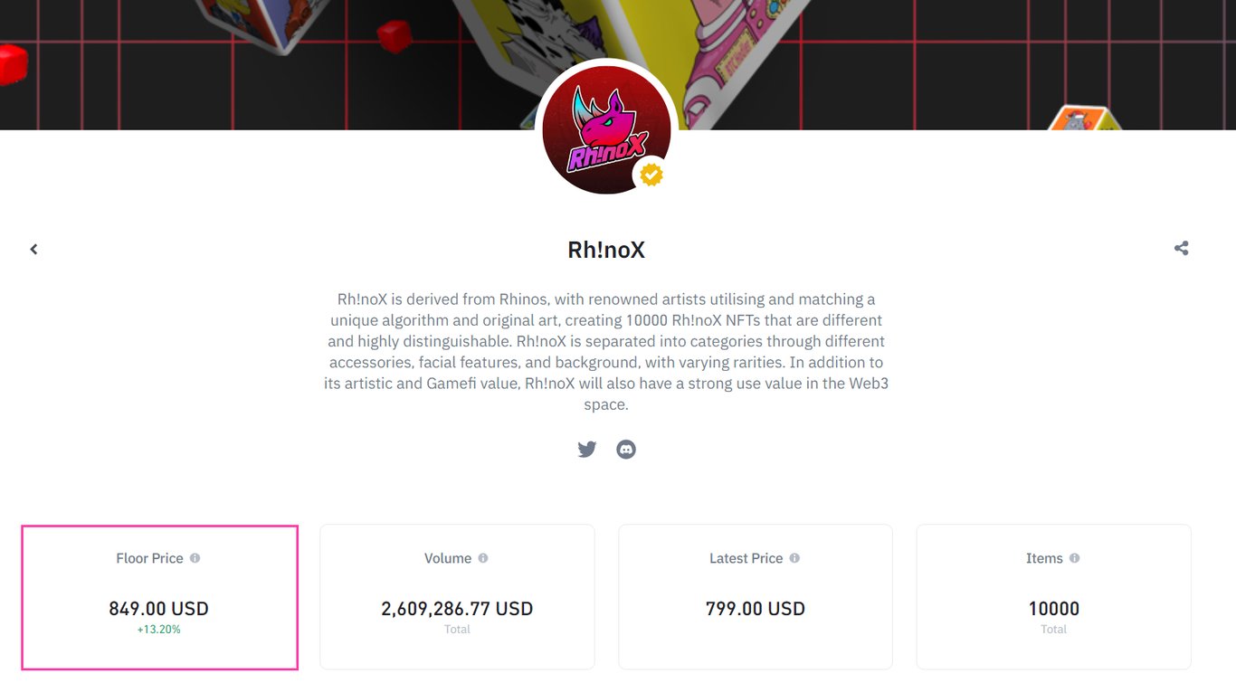The image size is (1236, 683).
Task: Open the Rh!noX Discord link icon
Action: pos(626,449)
